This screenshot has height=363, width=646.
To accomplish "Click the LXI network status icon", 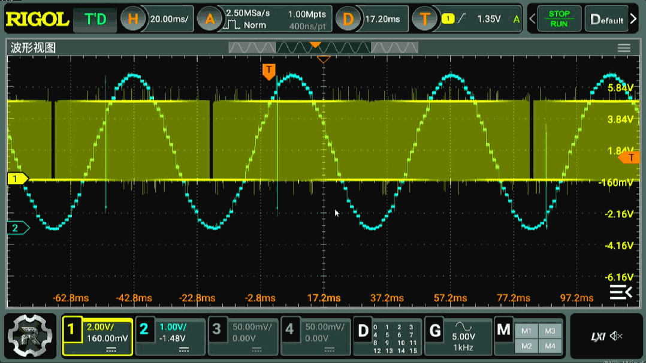I will [598, 337].
